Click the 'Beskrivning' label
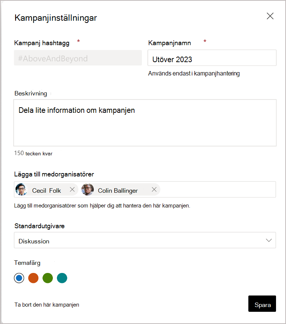Image resolution: width=286 pixels, height=324 pixels. [x=31, y=94]
